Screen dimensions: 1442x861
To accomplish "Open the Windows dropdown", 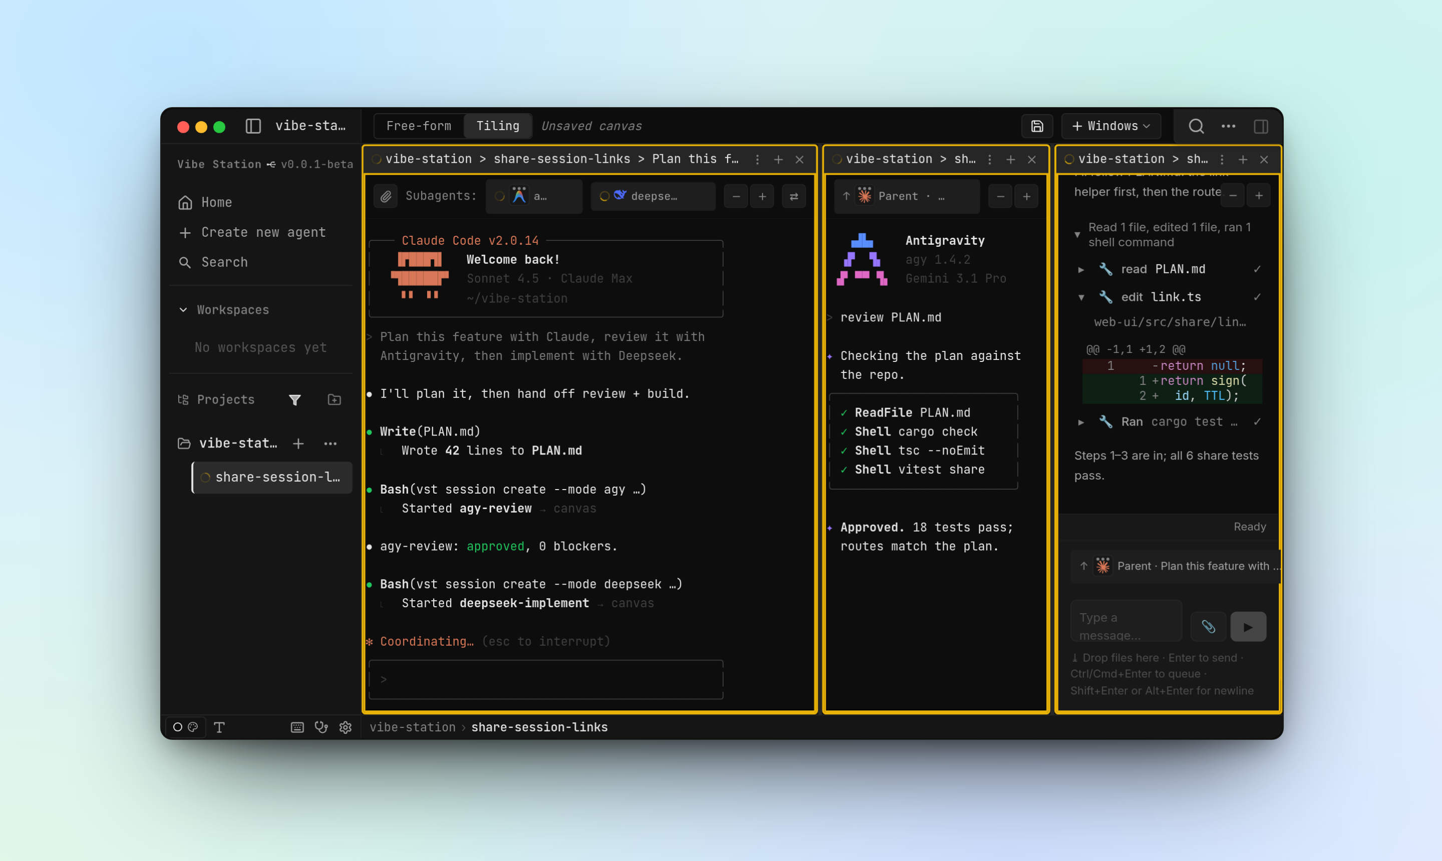I will tap(1111, 126).
